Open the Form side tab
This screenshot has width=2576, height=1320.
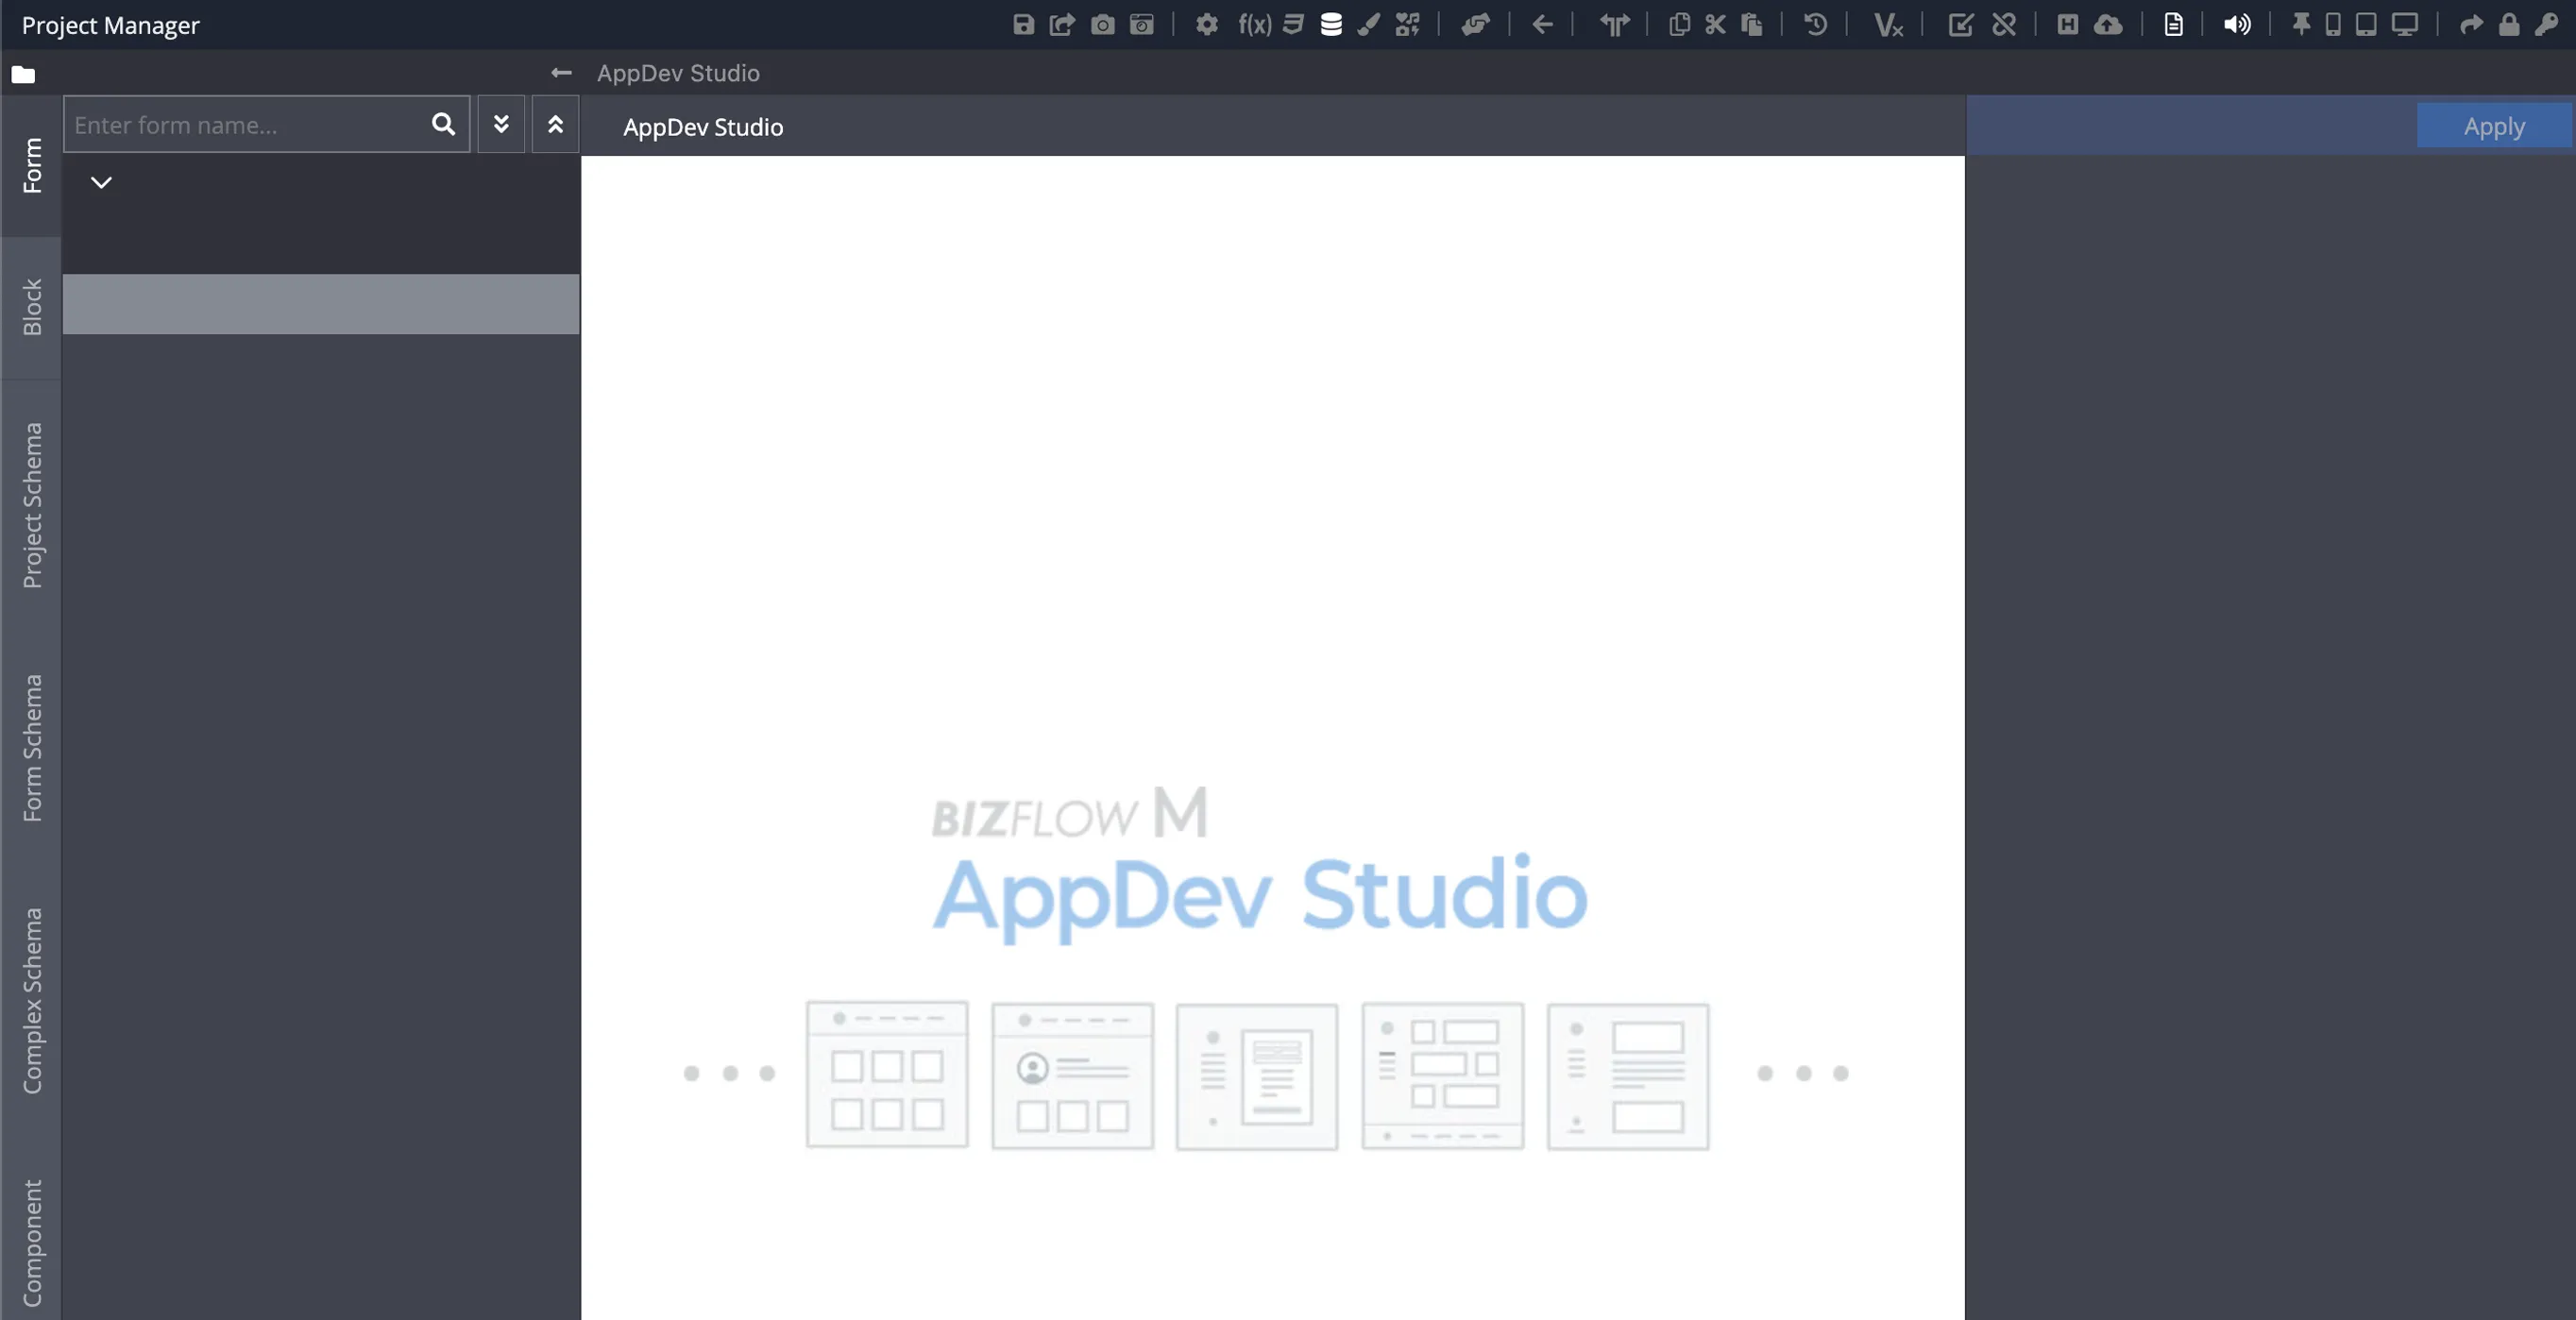pyautogui.click(x=32, y=166)
